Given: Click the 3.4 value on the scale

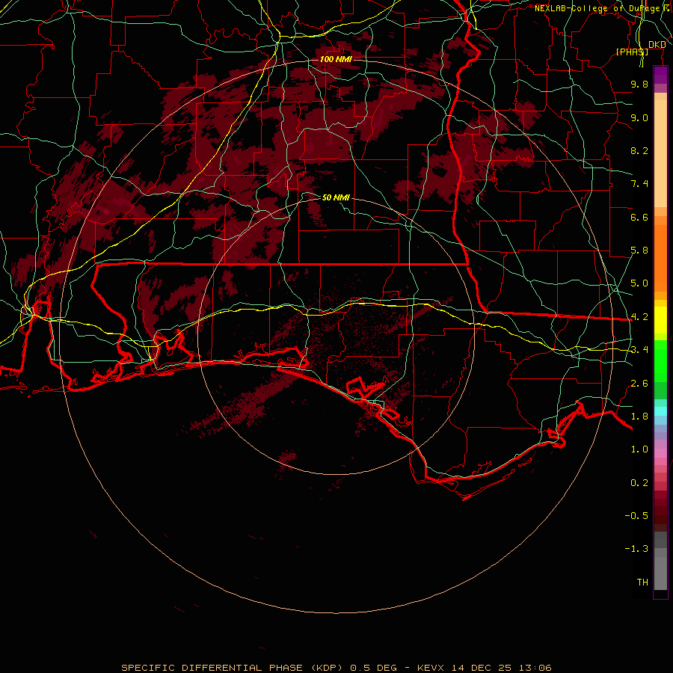Looking at the screenshot, I should (639, 350).
